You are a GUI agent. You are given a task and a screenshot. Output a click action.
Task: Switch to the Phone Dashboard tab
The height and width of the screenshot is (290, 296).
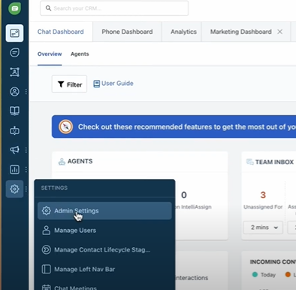click(127, 32)
